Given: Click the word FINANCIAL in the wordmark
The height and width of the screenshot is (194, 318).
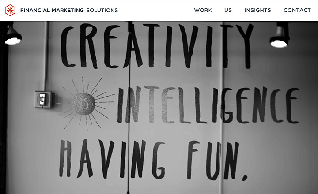Looking at the screenshot, I should pyautogui.click(x=35, y=10).
